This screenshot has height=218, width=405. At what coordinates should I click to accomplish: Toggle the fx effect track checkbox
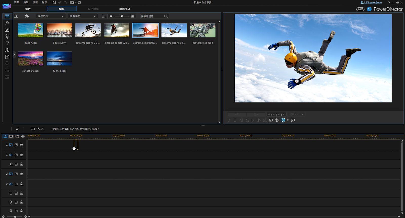pos(16,164)
